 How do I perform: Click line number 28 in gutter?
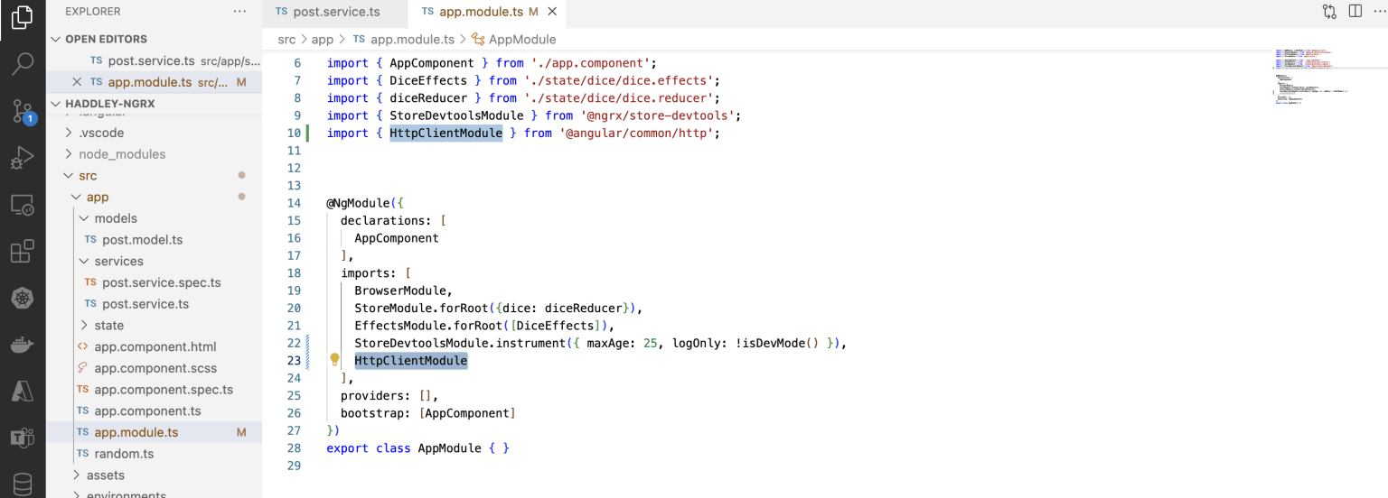[x=294, y=448]
